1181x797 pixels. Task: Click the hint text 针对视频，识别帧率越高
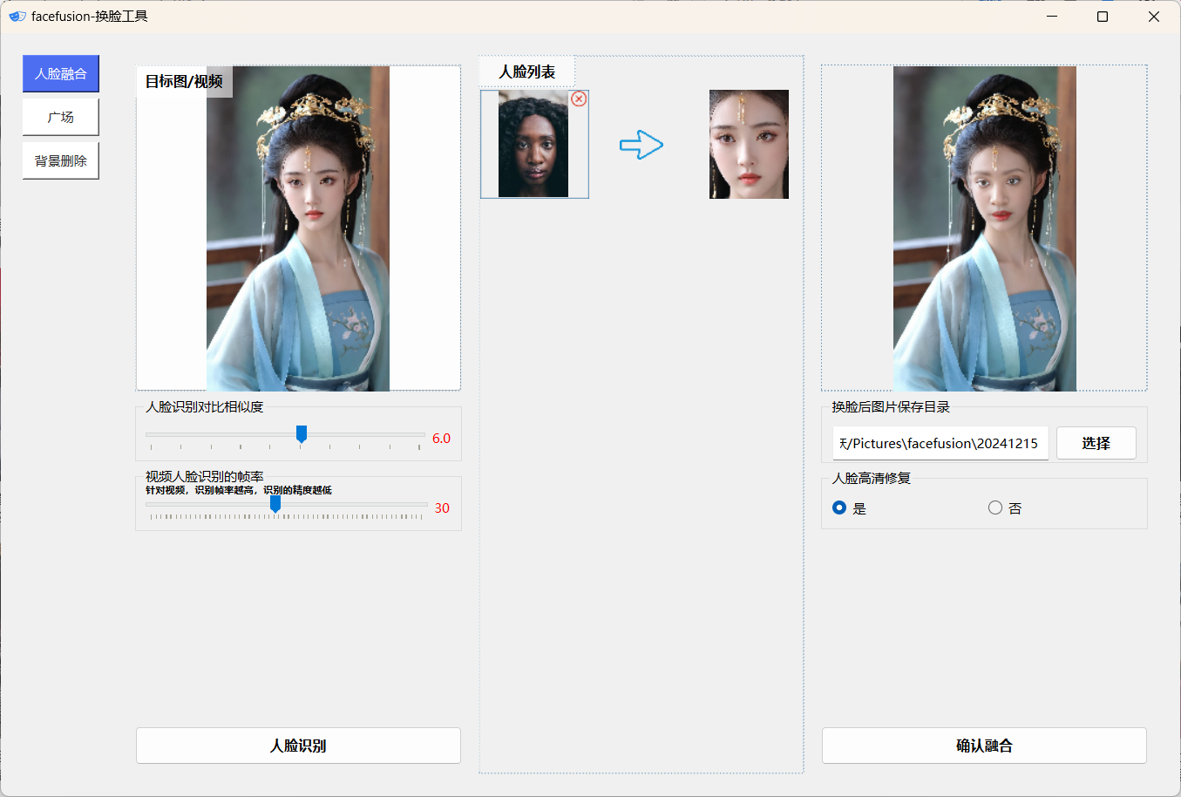[x=239, y=490]
